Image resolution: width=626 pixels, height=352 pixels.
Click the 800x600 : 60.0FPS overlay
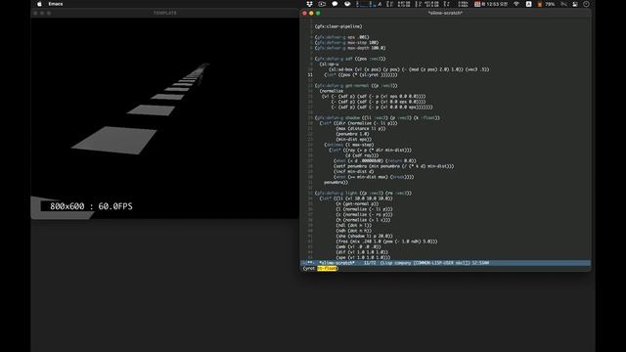point(91,206)
